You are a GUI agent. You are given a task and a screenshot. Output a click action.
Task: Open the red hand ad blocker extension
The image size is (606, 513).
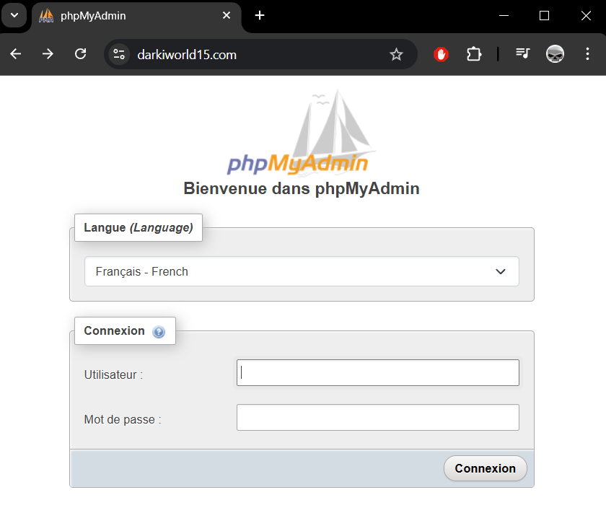[x=441, y=54]
